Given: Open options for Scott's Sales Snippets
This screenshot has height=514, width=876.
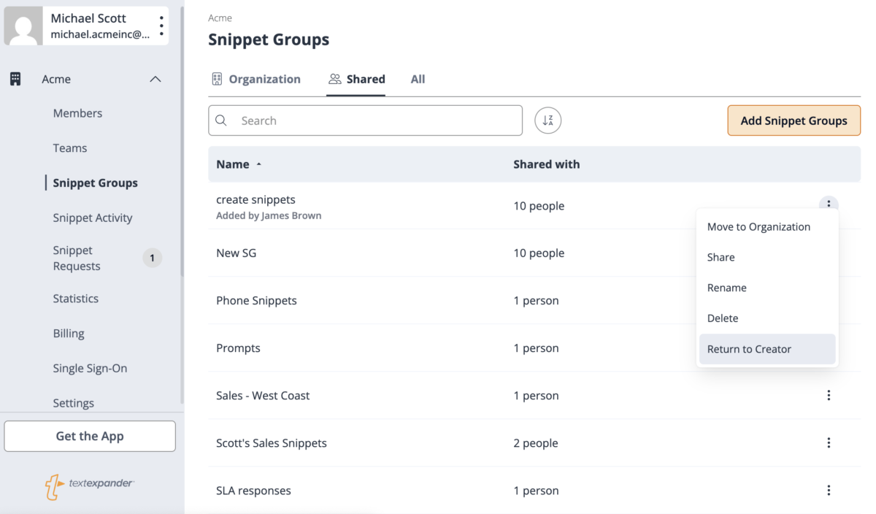Looking at the screenshot, I should (829, 442).
